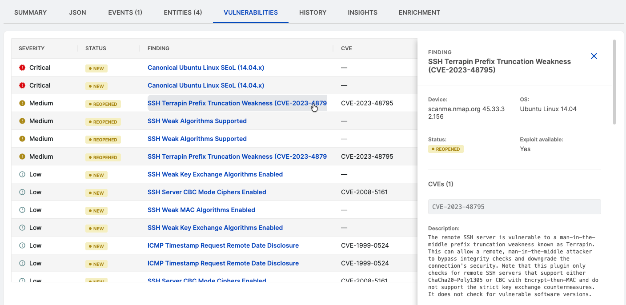Viewport: 626px width, 305px height.
Task: Click the Exploit available value Yes
Action: pos(525,149)
